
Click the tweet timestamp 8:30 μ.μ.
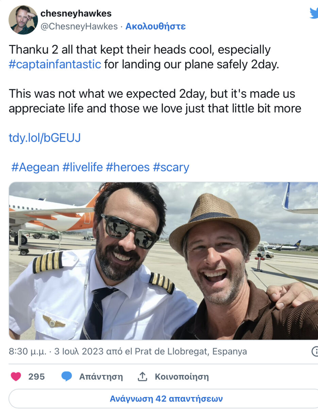coord(27,351)
